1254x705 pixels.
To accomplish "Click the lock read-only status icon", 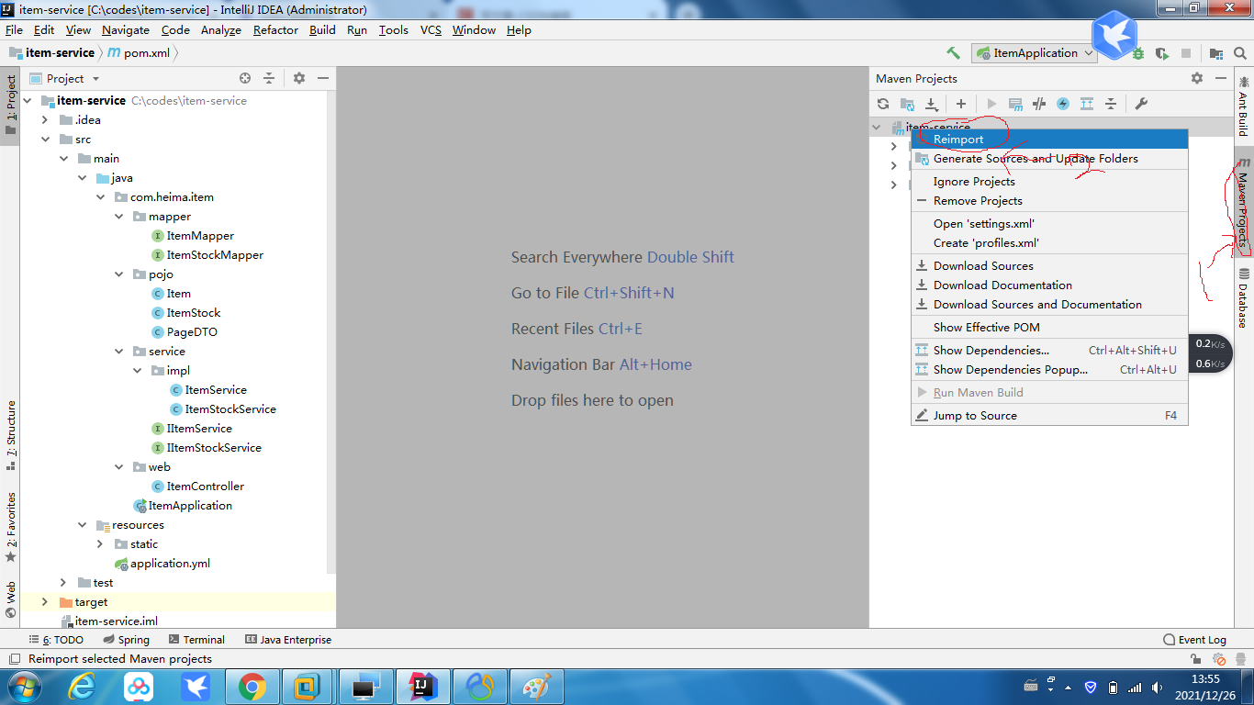I will click(x=1196, y=659).
